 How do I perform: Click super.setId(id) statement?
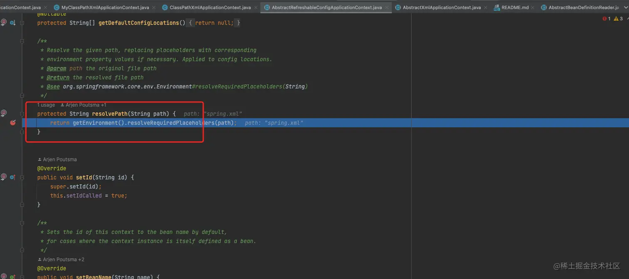(x=76, y=186)
